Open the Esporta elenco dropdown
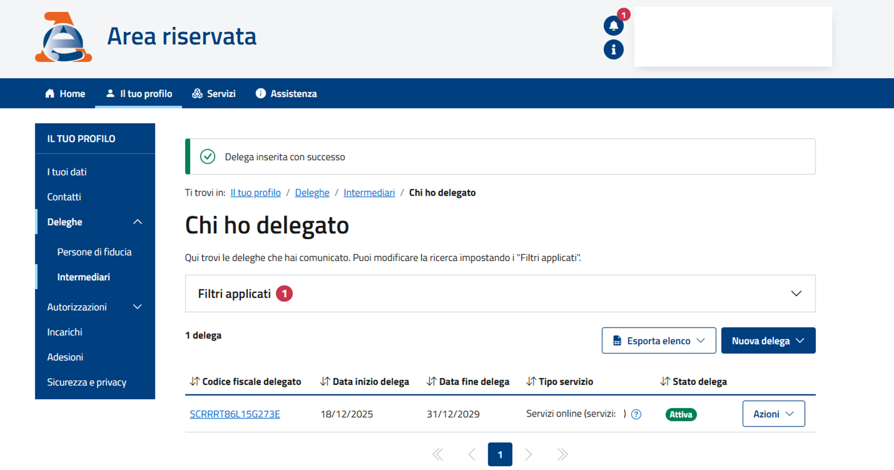Viewport: 894px width, 470px height. [658, 341]
